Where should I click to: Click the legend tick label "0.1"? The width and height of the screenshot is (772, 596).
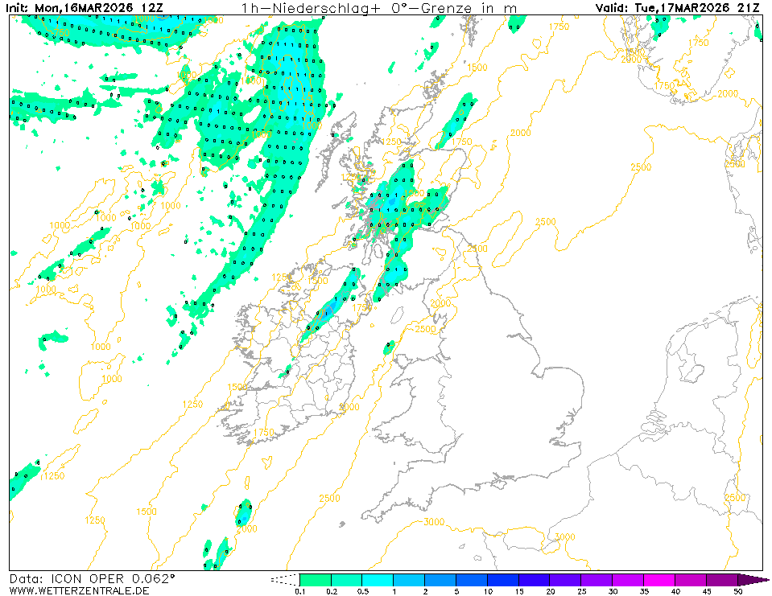pyautogui.click(x=299, y=592)
